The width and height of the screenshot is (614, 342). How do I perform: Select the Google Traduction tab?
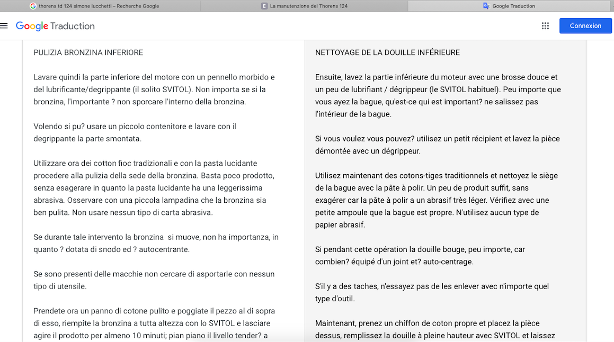pos(513,6)
